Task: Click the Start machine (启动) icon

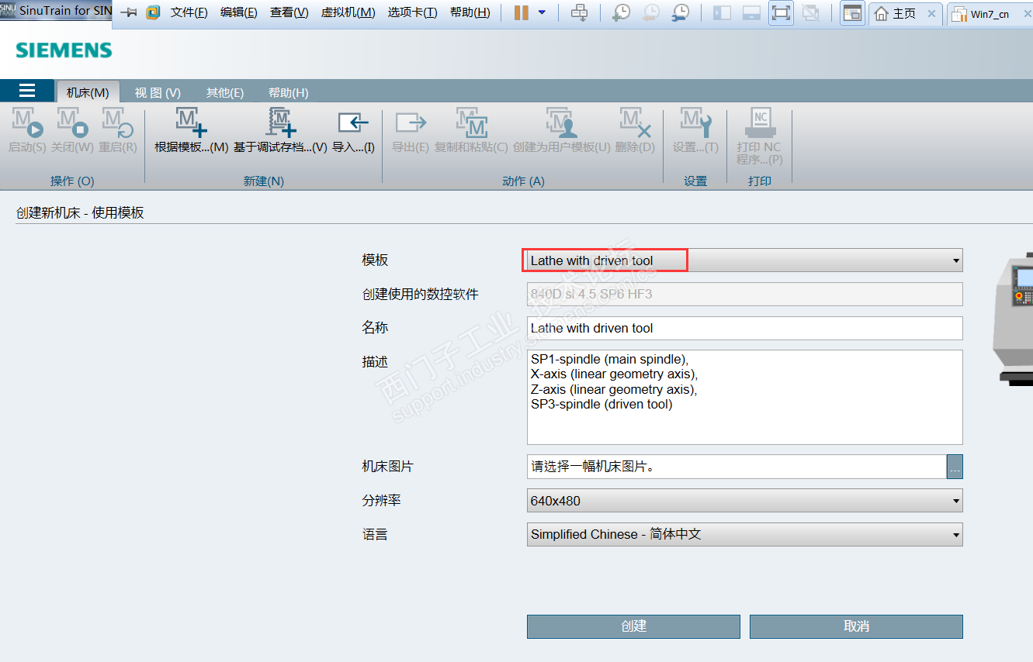Action: 27,122
